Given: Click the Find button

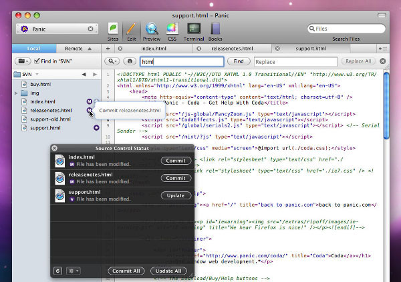Looking at the screenshot, I should 239,61.
